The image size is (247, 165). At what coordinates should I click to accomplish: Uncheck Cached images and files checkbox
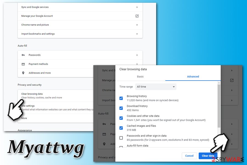point(121,128)
